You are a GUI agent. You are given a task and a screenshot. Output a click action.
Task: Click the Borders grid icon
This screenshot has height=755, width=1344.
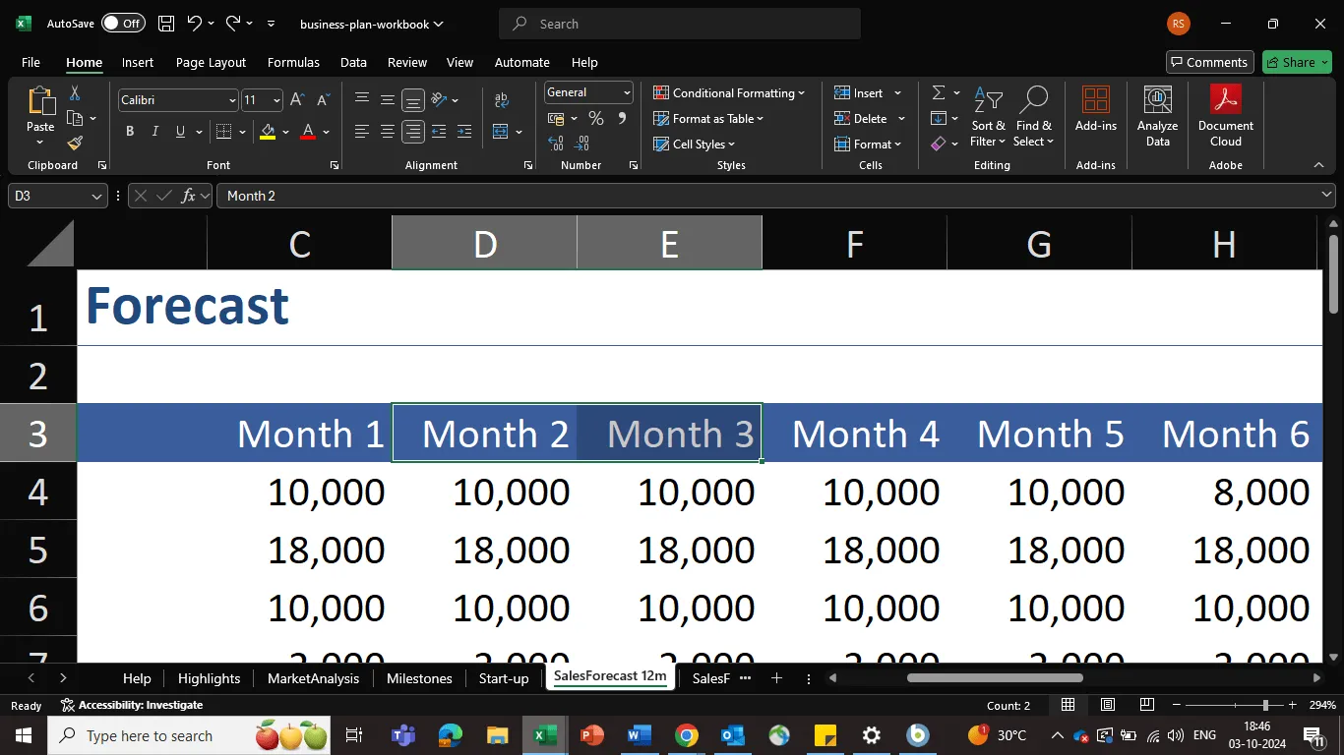tap(223, 132)
